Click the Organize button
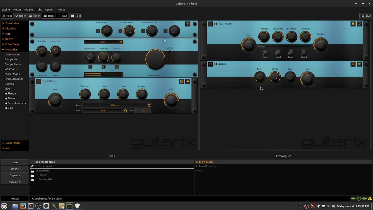The width and height of the screenshot is (373, 210). (x=15, y=175)
